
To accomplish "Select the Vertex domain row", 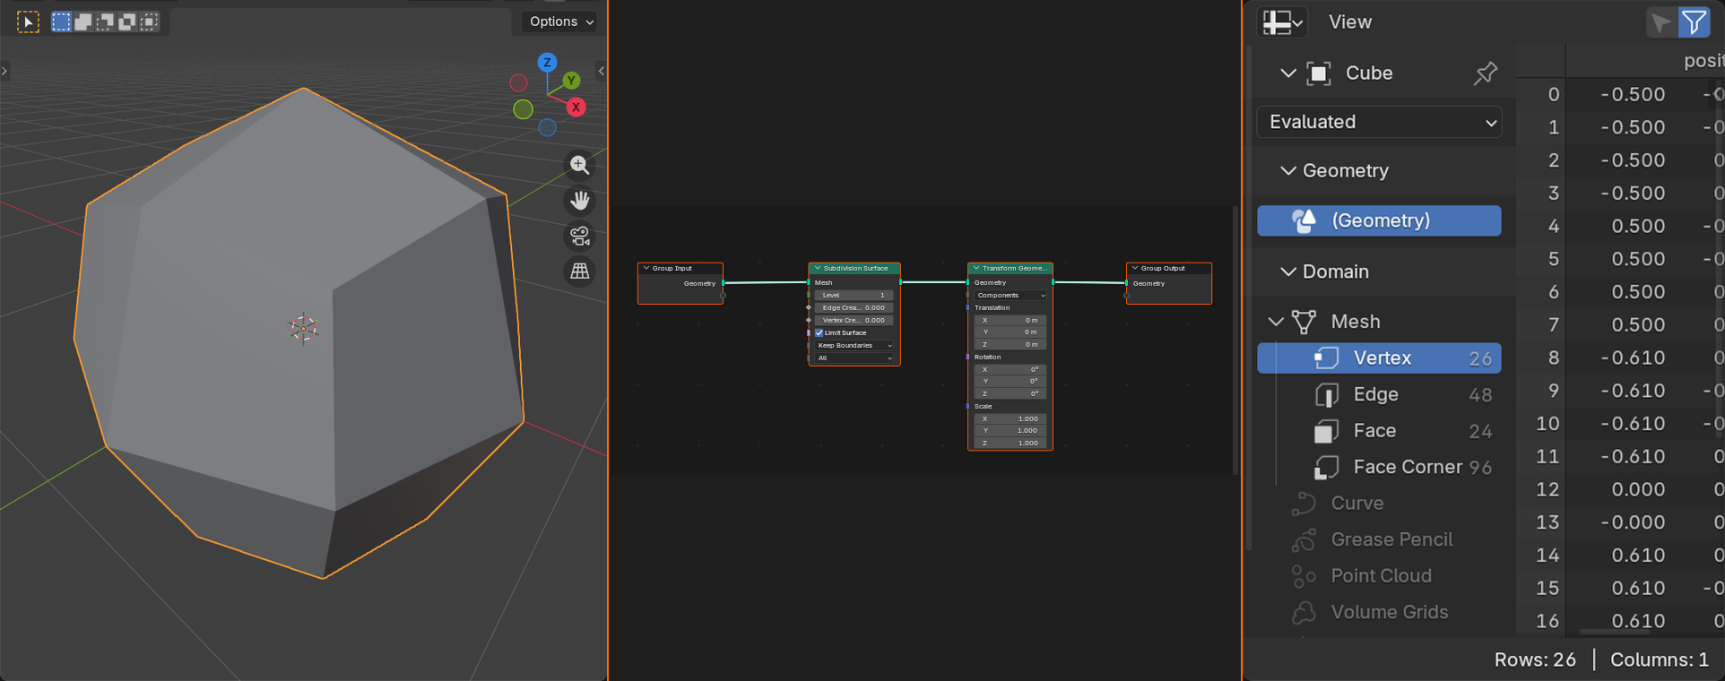I will (1379, 358).
